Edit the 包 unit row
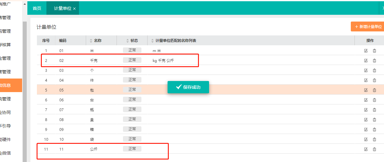 366,90
